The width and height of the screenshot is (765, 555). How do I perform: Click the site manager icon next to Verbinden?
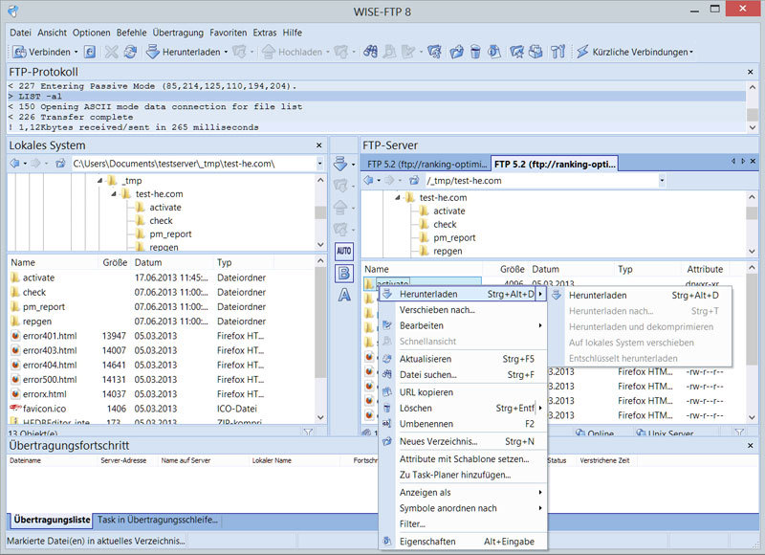90,52
